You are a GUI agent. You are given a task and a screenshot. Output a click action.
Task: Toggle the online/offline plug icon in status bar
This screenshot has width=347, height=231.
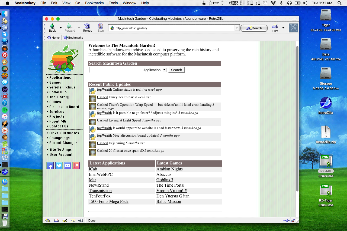(x=287, y=220)
